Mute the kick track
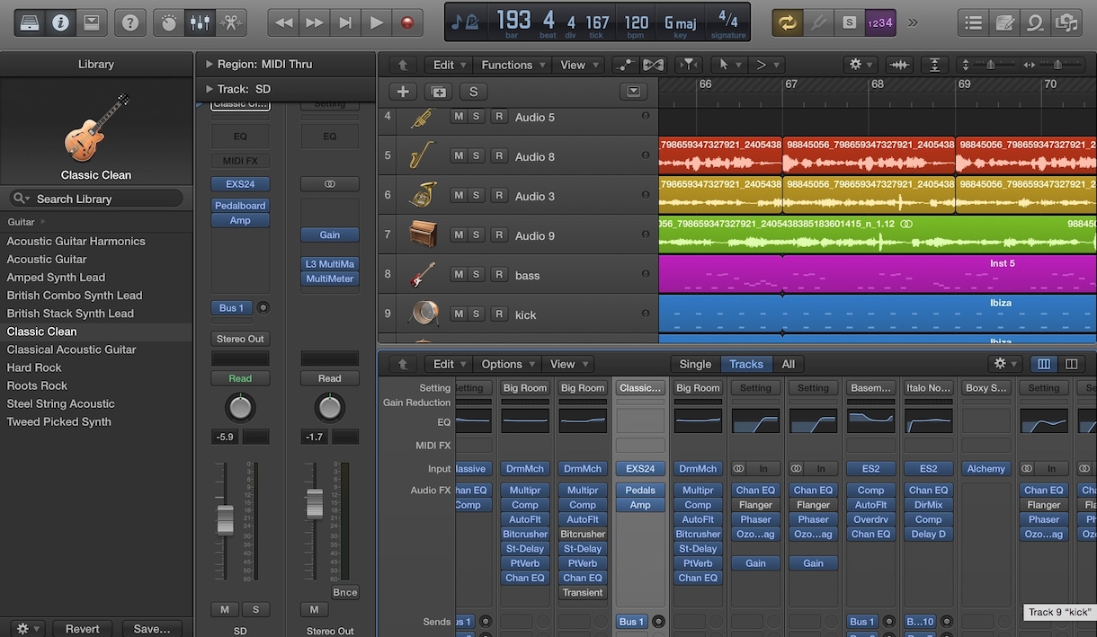Image resolution: width=1097 pixels, height=637 pixels. click(459, 314)
